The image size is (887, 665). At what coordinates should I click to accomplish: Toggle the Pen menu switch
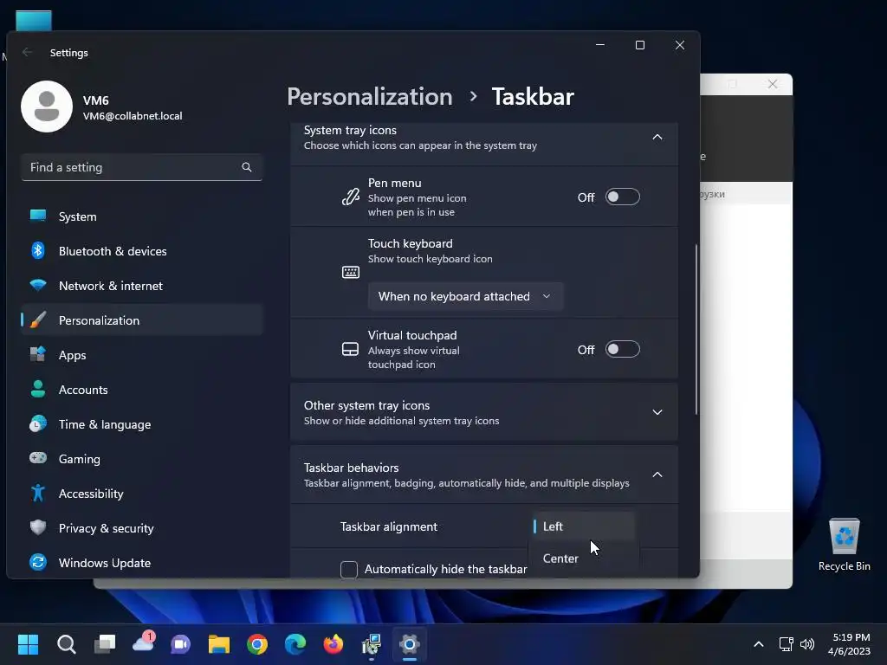pos(622,197)
